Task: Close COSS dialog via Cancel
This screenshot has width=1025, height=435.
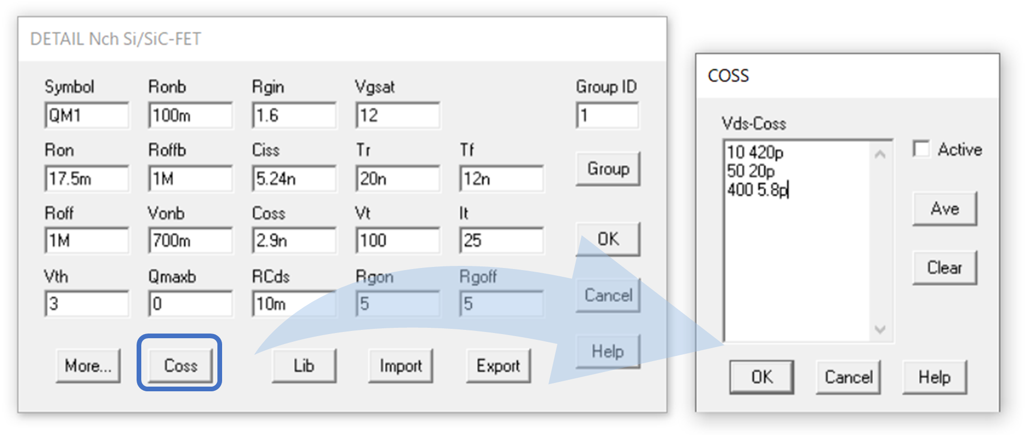Action: coord(847,377)
